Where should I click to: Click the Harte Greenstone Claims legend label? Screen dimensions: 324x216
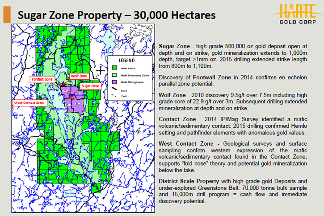coord(135,75)
